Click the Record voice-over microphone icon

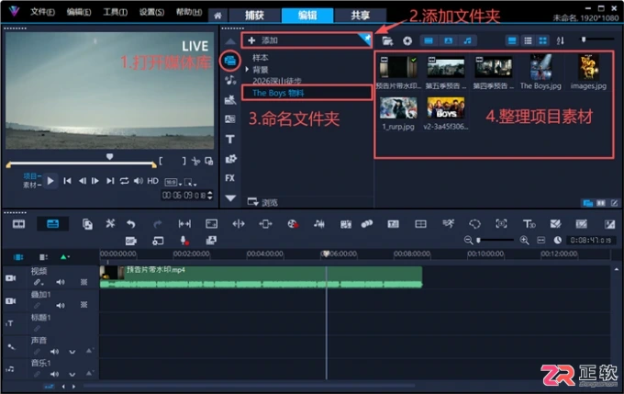(x=184, y=241)
